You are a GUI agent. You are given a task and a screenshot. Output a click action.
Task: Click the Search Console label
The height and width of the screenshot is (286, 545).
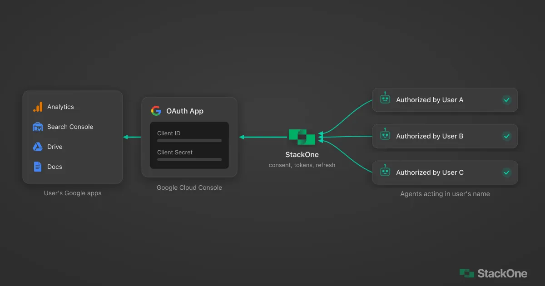[70, 127]
